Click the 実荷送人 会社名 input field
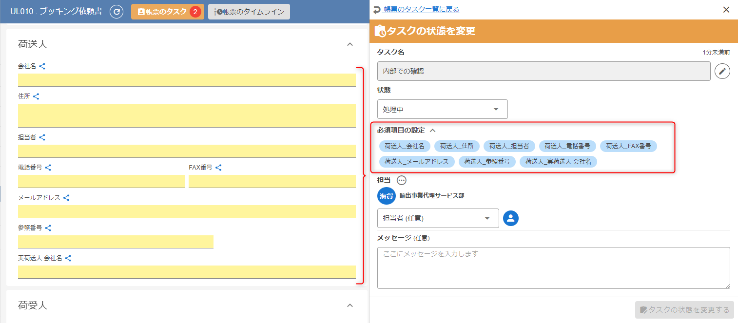Viewport: 738px width, 323px height. point(187,272)
